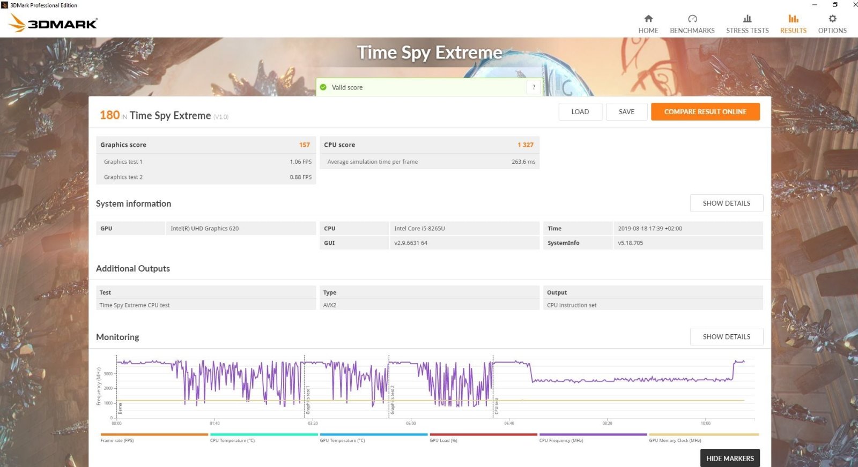Image resolution: width=858 pixels, height=467 pixels.
Task: Click the Graphics test 2 FPS value
Action: (x=300, y=177)
